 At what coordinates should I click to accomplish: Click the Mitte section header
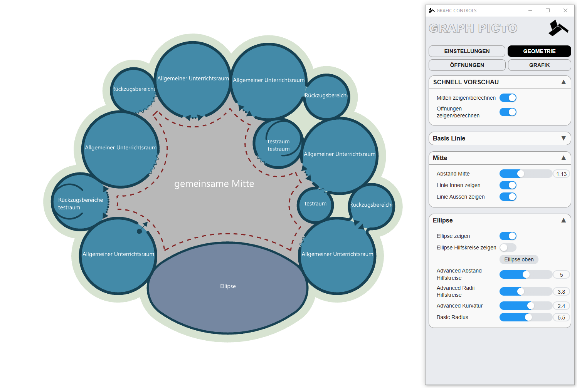tap(500, 158)
